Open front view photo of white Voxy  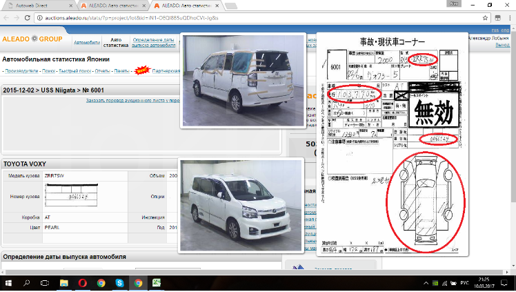[241, 206]
